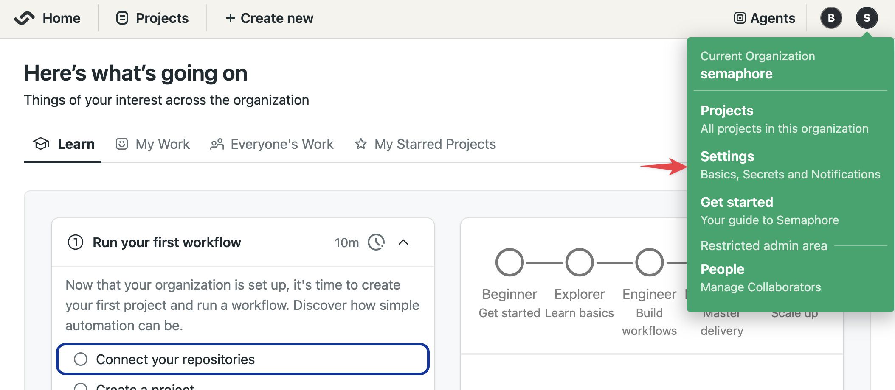This screenshot has height=390, width=895.
Task: Toggle the S organization avatar menu
Action: (867, 18)
